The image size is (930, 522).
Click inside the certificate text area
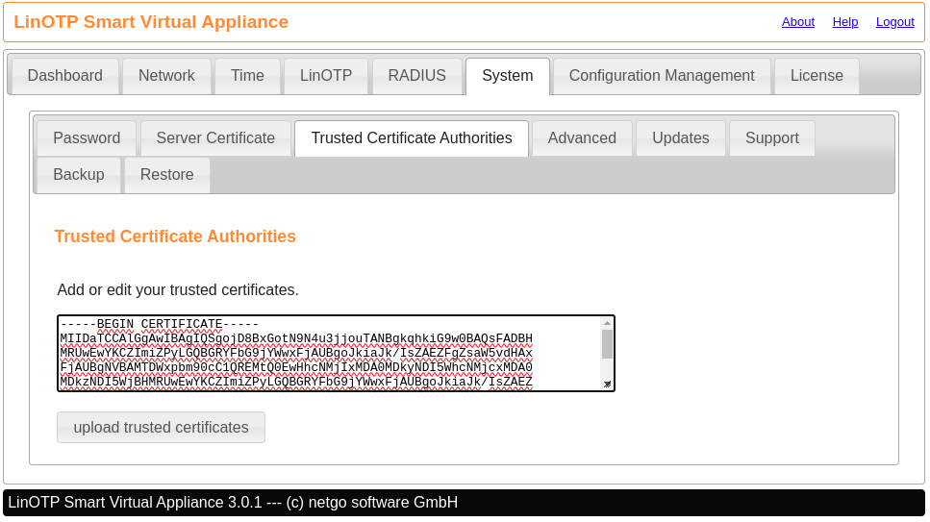coord(327,353)
